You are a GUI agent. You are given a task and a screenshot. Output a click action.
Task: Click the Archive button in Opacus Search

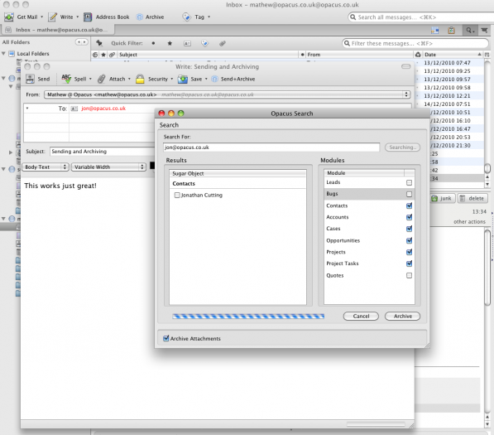(x=403, y=316)
